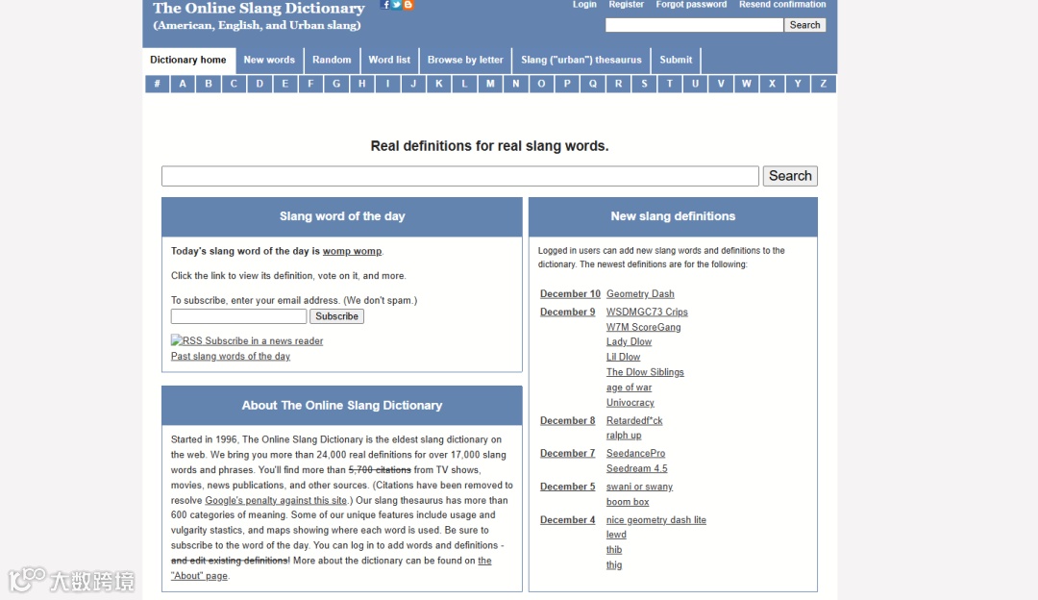
Task: Open the boom box definition
Action: pos(628,501)
